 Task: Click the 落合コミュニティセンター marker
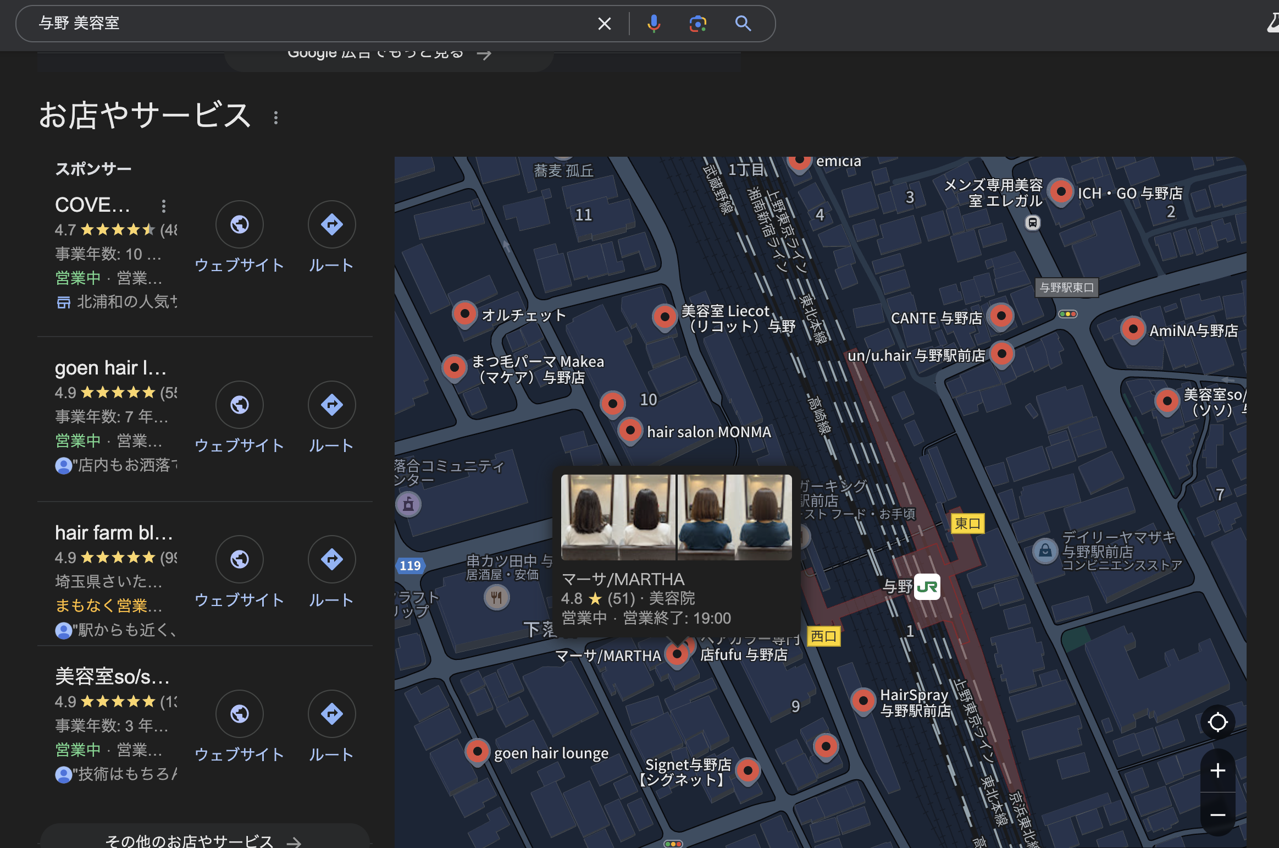408,504
